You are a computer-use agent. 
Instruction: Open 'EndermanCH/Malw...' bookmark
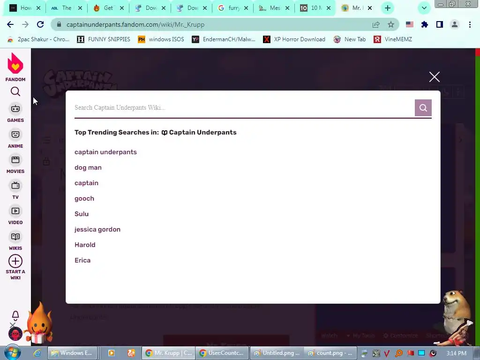pyautogui.click(x=224, y=39)
